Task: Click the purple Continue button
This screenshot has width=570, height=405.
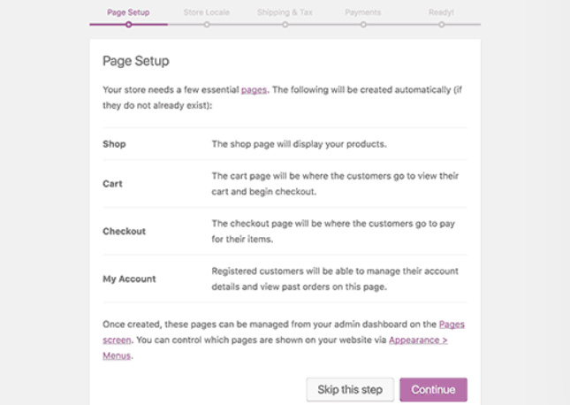Action: [x=433, y=390]
